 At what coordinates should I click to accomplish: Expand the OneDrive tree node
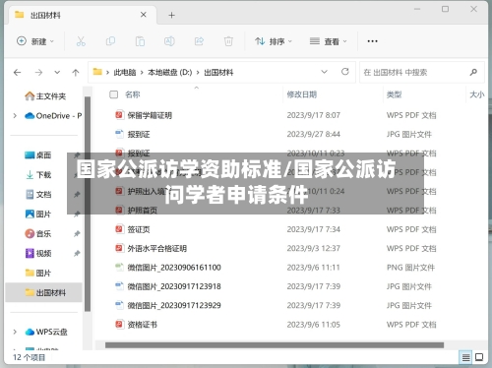(15, 116)
